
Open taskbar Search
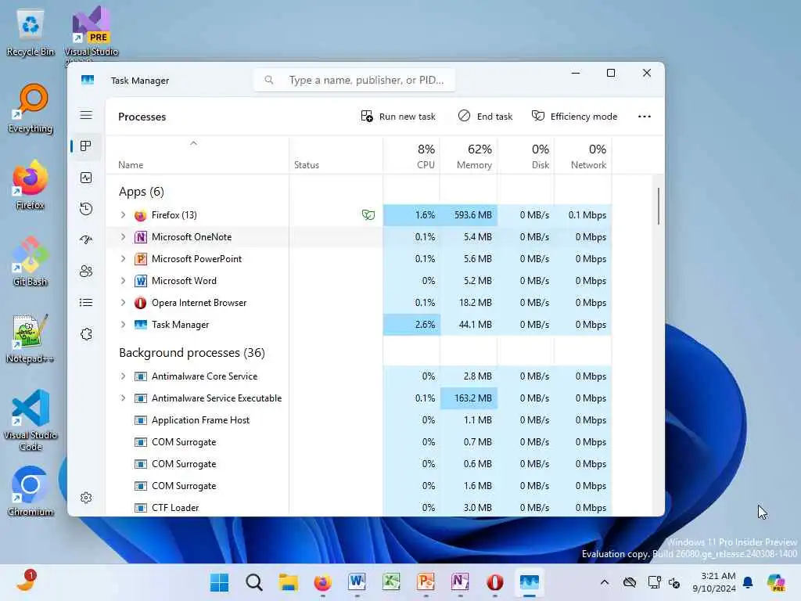point(254,582)
